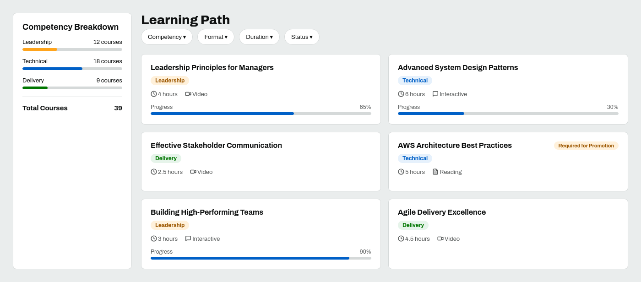Image resolution: width=641 pixels, height=282 pixels.
Task: Click the '9 courses' count
Action: click(x=109, y=81)
